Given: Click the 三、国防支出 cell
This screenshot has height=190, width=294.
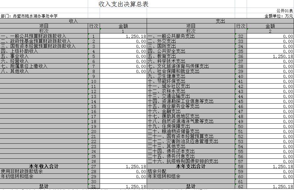Looking at the screenshot, I should 191,46.
